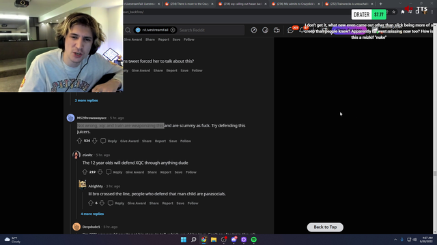Viewport: 437px width, 245px height.
Task: Open Alrighhty user avatar
Action: 82,184
